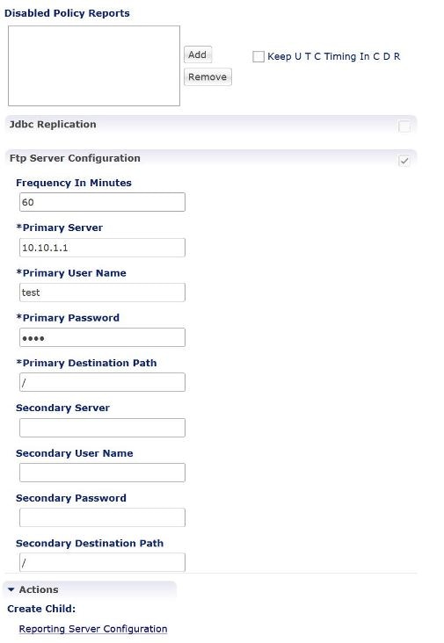Open the Reporting Server Configuration link
Viewport: 444px width, 643px height.
pos(93,629)
